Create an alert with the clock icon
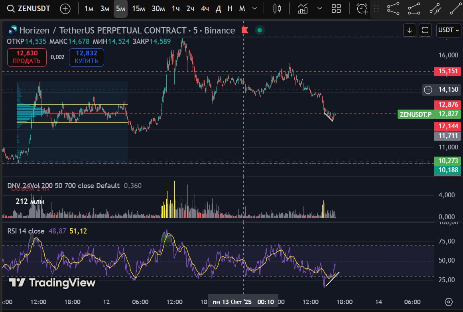The height and width of the screenshot is (312, 463). (362, 9)
